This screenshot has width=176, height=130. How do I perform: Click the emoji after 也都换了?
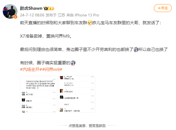[136, 50]
